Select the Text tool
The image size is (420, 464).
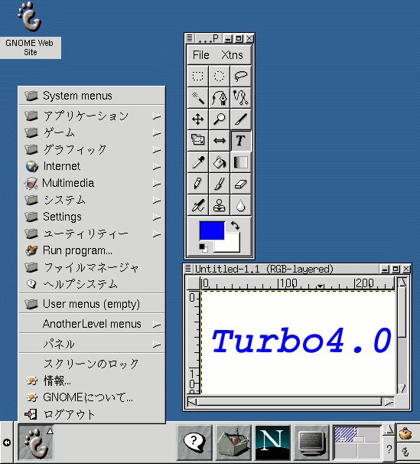240,140
